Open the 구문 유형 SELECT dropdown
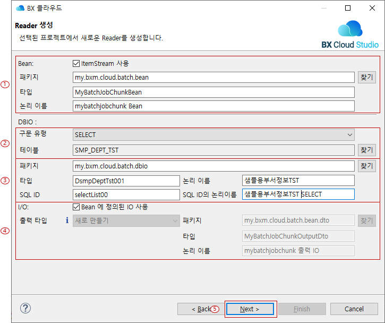The image size is (385, 323). (x=213, y=135)
